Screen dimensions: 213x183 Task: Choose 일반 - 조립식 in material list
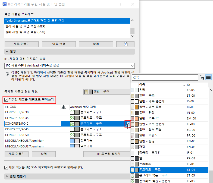coord(170,136)
